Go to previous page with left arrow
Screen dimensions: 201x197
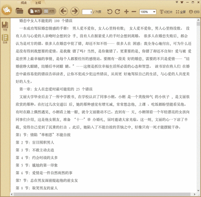coord(63,11)
